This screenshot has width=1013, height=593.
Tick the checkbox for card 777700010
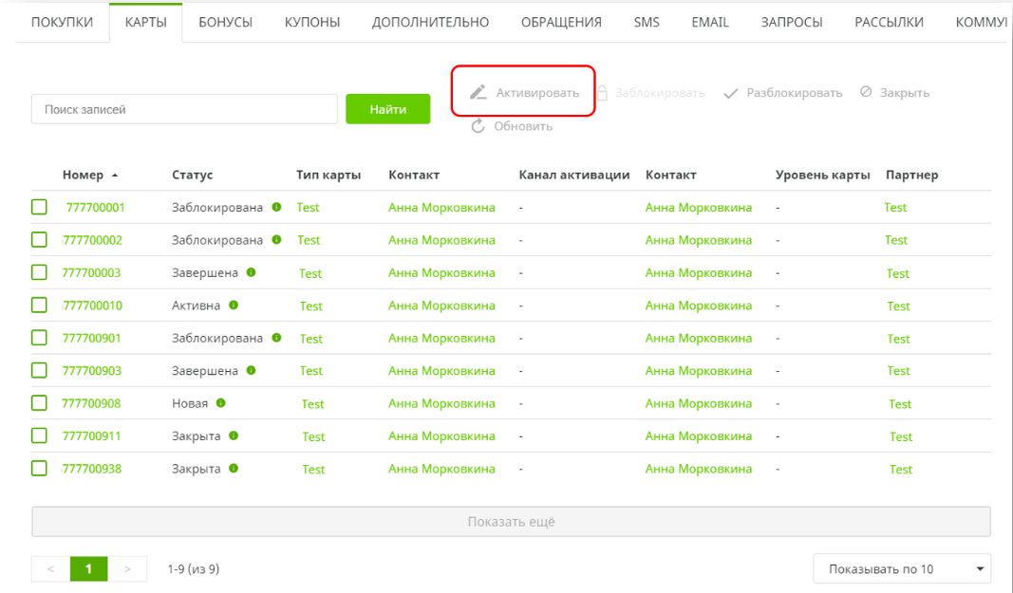coord(39,306)
